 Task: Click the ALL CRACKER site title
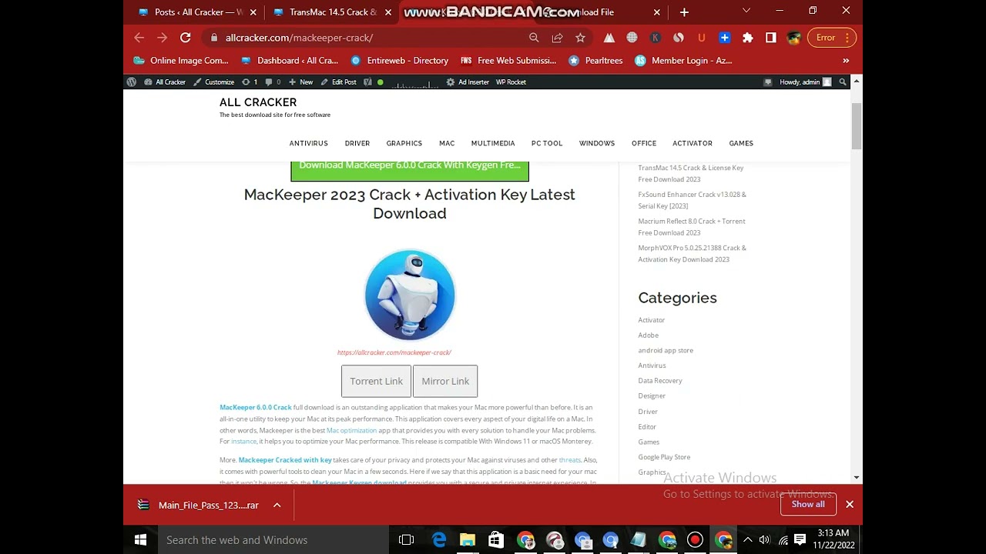258,102
